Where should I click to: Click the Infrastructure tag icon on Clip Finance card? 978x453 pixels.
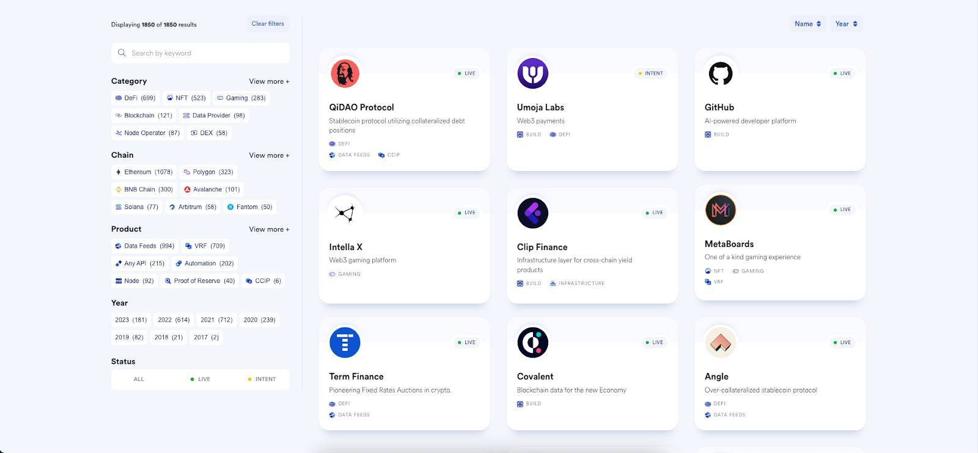[x=553, y=283]
